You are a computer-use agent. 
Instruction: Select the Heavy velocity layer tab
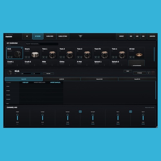[x=137, y=79]
